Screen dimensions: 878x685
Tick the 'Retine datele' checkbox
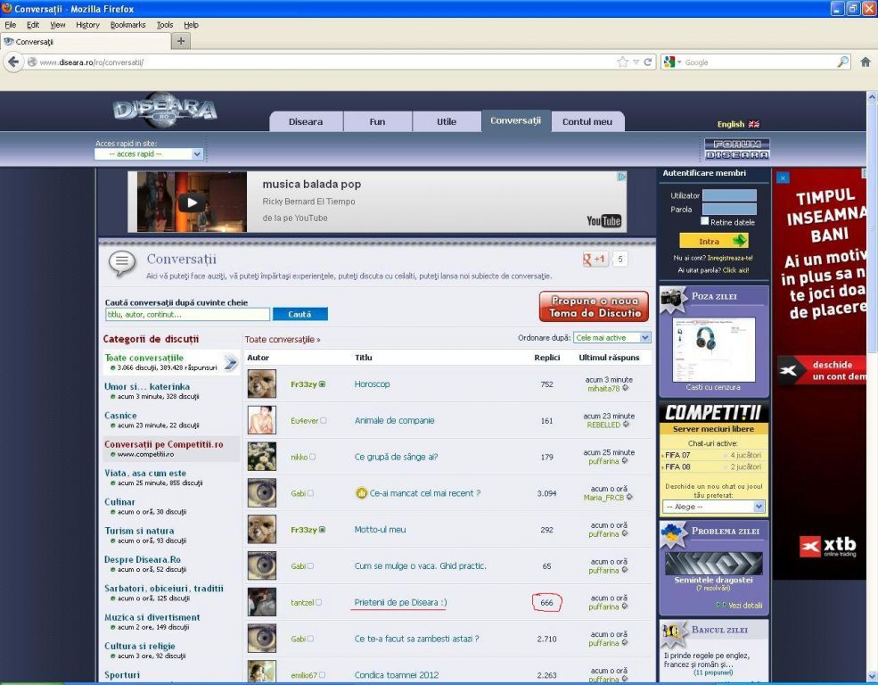coord(705,221)
